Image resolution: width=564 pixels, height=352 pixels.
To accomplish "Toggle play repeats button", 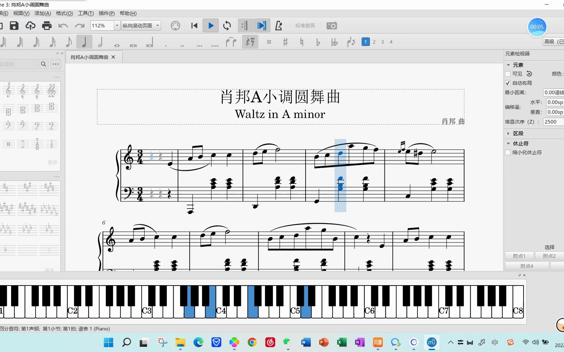I will click(245, 26).
